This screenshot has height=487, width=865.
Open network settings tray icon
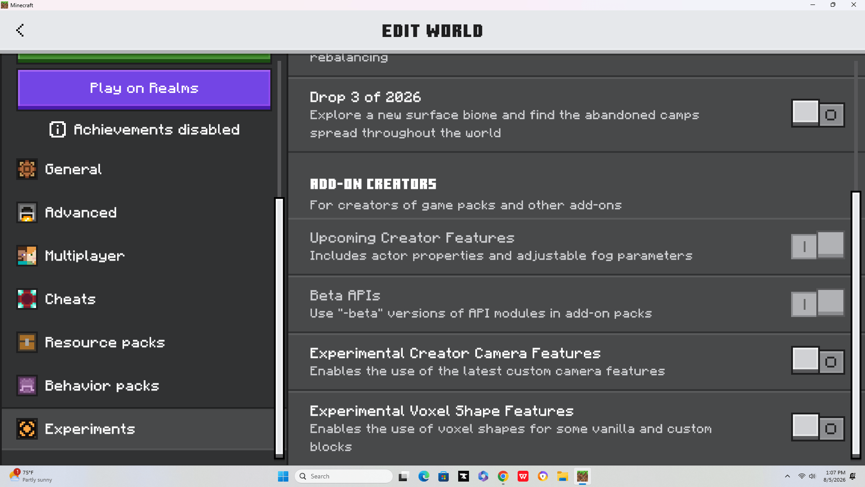[801, 476]
